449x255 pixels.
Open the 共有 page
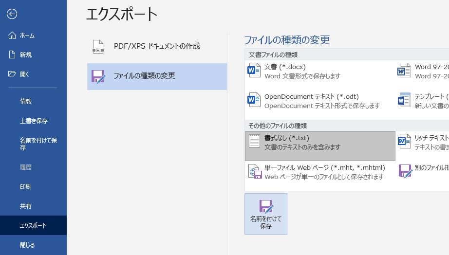point(33,206)
